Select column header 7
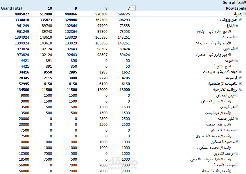The height and width of the screenshot is (174, 246). point(129,8)
